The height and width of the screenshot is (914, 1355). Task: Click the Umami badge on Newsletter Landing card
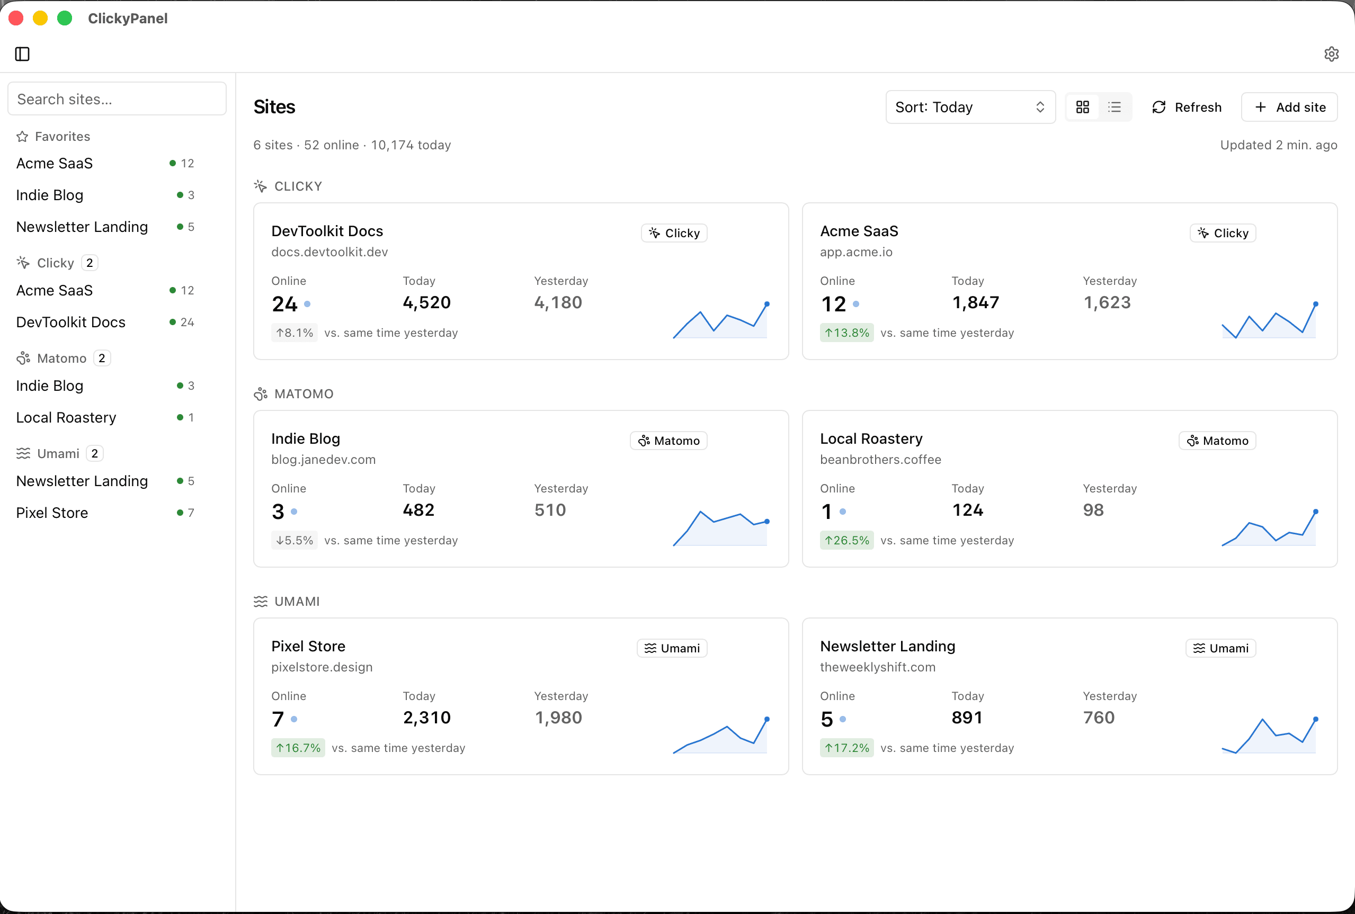click(1221, 648)
